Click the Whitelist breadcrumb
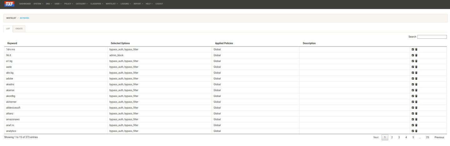The width and height of the screenshot is (450, 146). (11, 18)
